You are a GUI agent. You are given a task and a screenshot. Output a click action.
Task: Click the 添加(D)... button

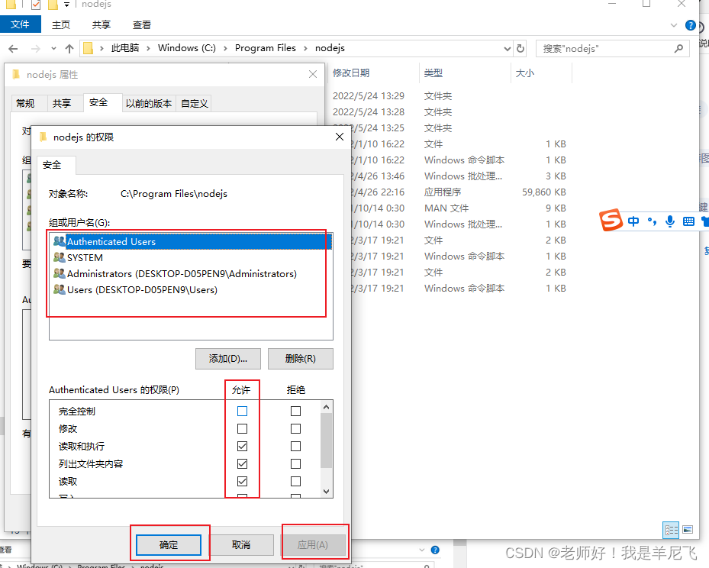pyautogui.click(x=227, y=359)
